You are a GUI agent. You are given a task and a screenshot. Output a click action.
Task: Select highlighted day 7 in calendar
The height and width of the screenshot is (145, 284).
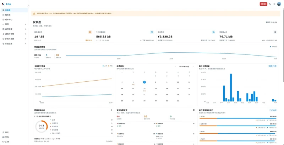point(144,82)
